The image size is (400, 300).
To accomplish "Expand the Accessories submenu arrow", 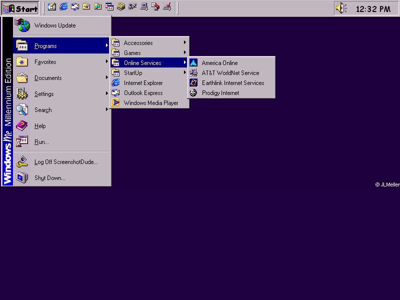I will (185, 42).
